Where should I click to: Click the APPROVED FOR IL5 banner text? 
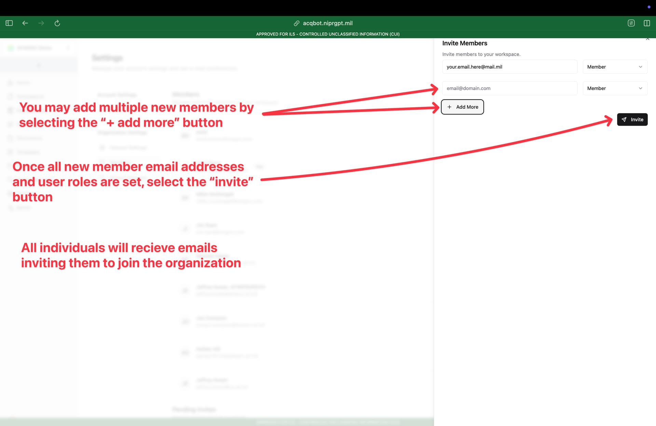tap(328, 34)
